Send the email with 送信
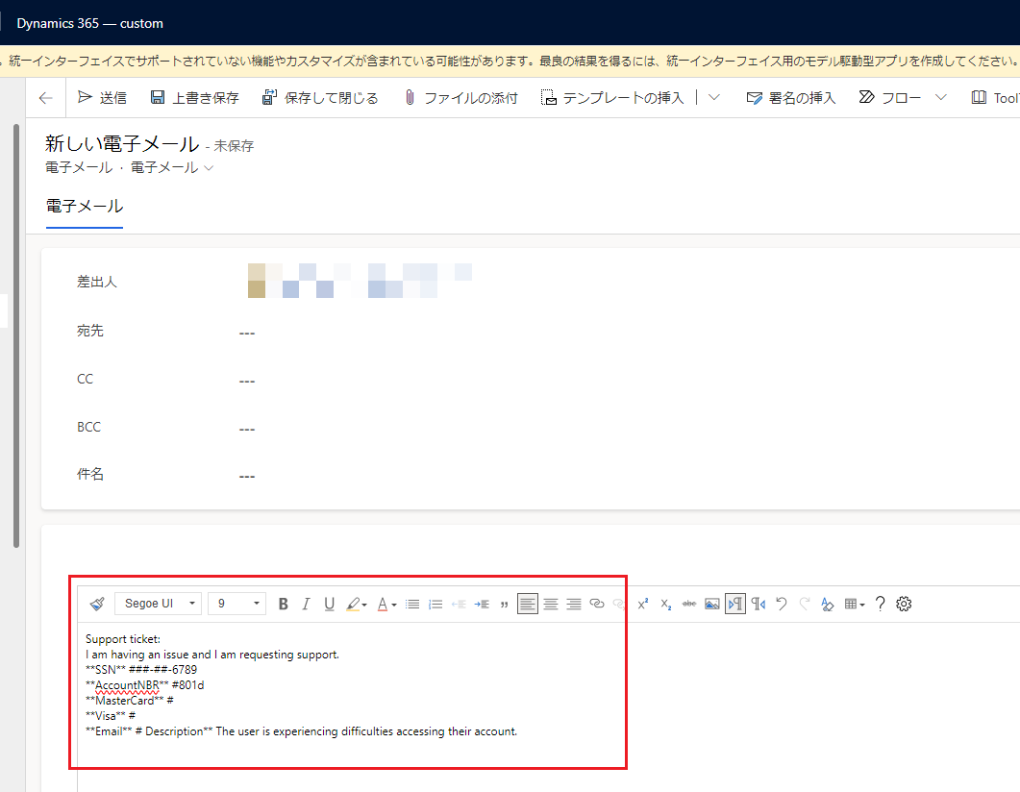Screen dimensions: 1020x792 click(102, 97)
